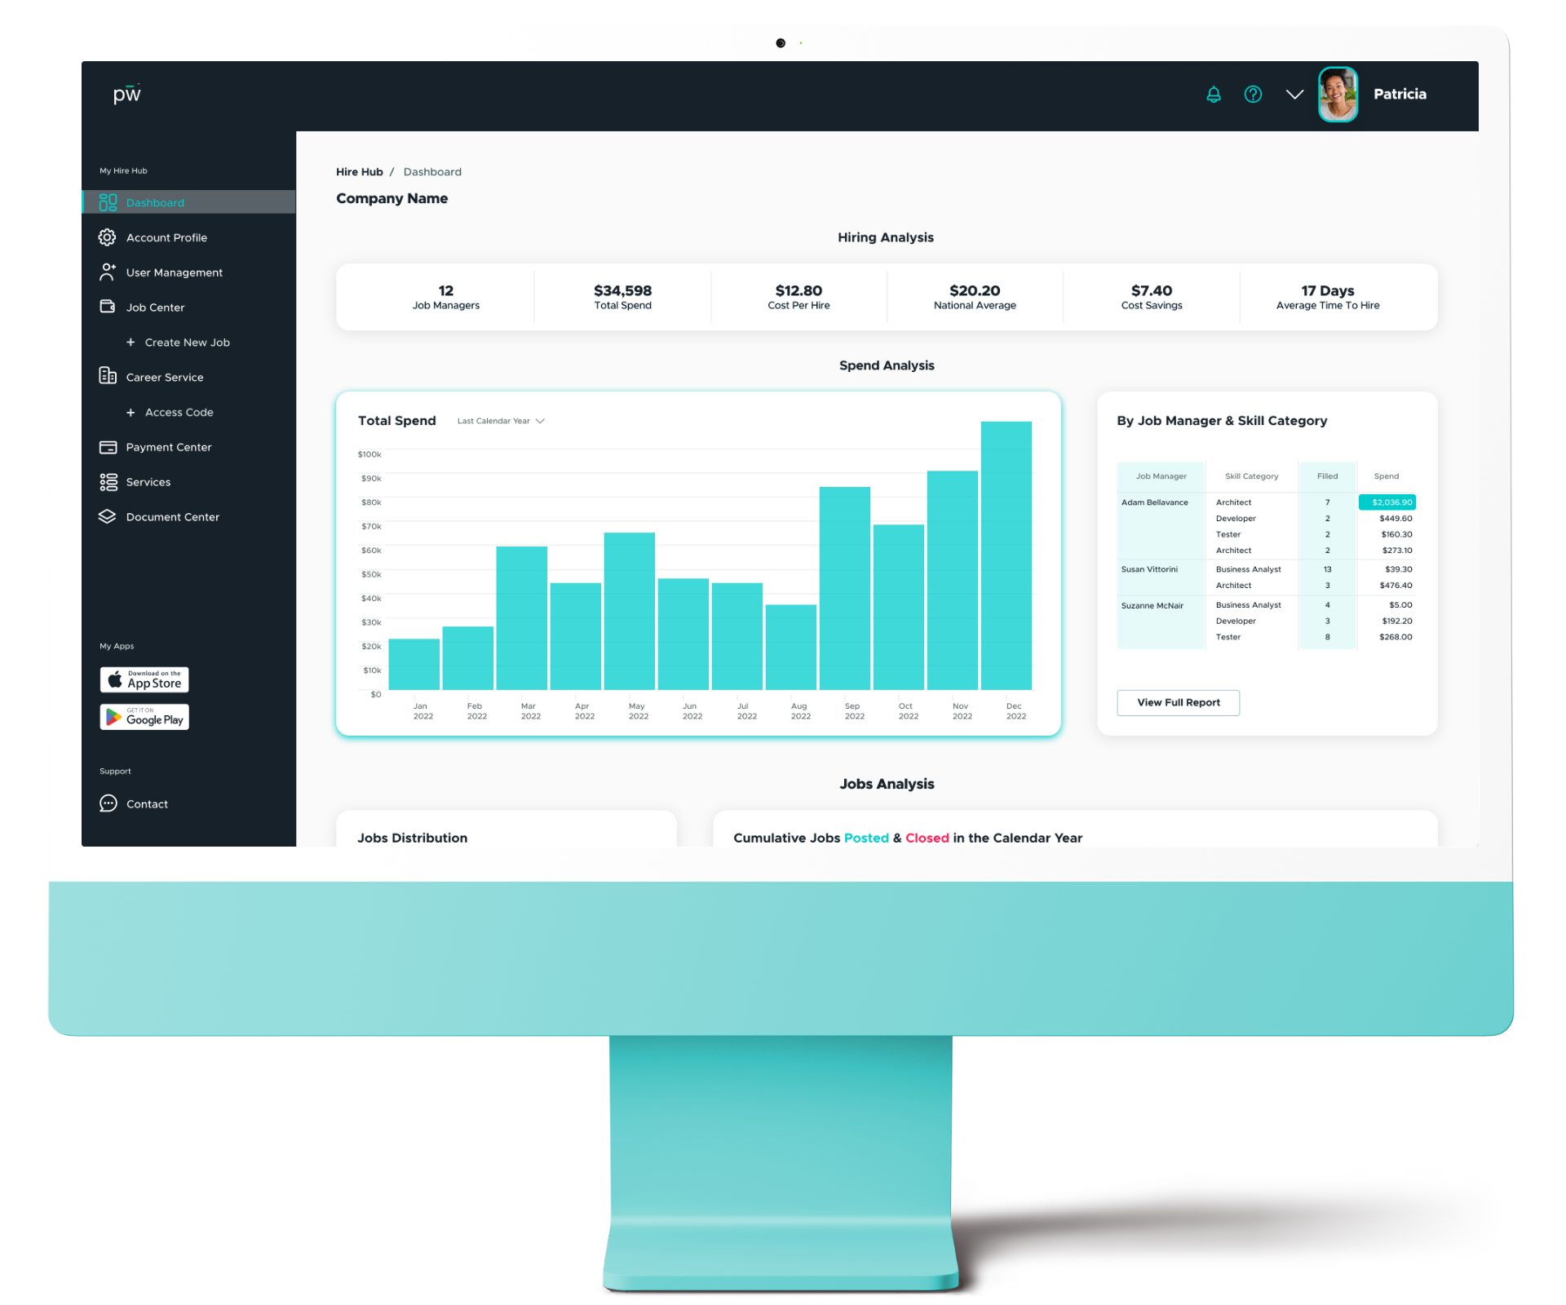Expand the Last Calendar Year dropdown
This screenshot has width=1566, height=1305.
pyautogui.click(x=505, y=422)
